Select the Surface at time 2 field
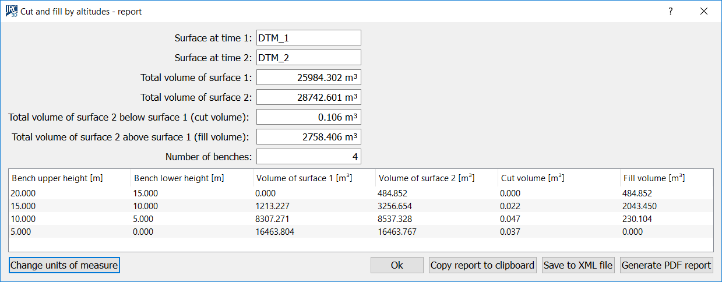The height and width of the screenshot is (282, 722). pyautogui.click(x=308, y=58)
